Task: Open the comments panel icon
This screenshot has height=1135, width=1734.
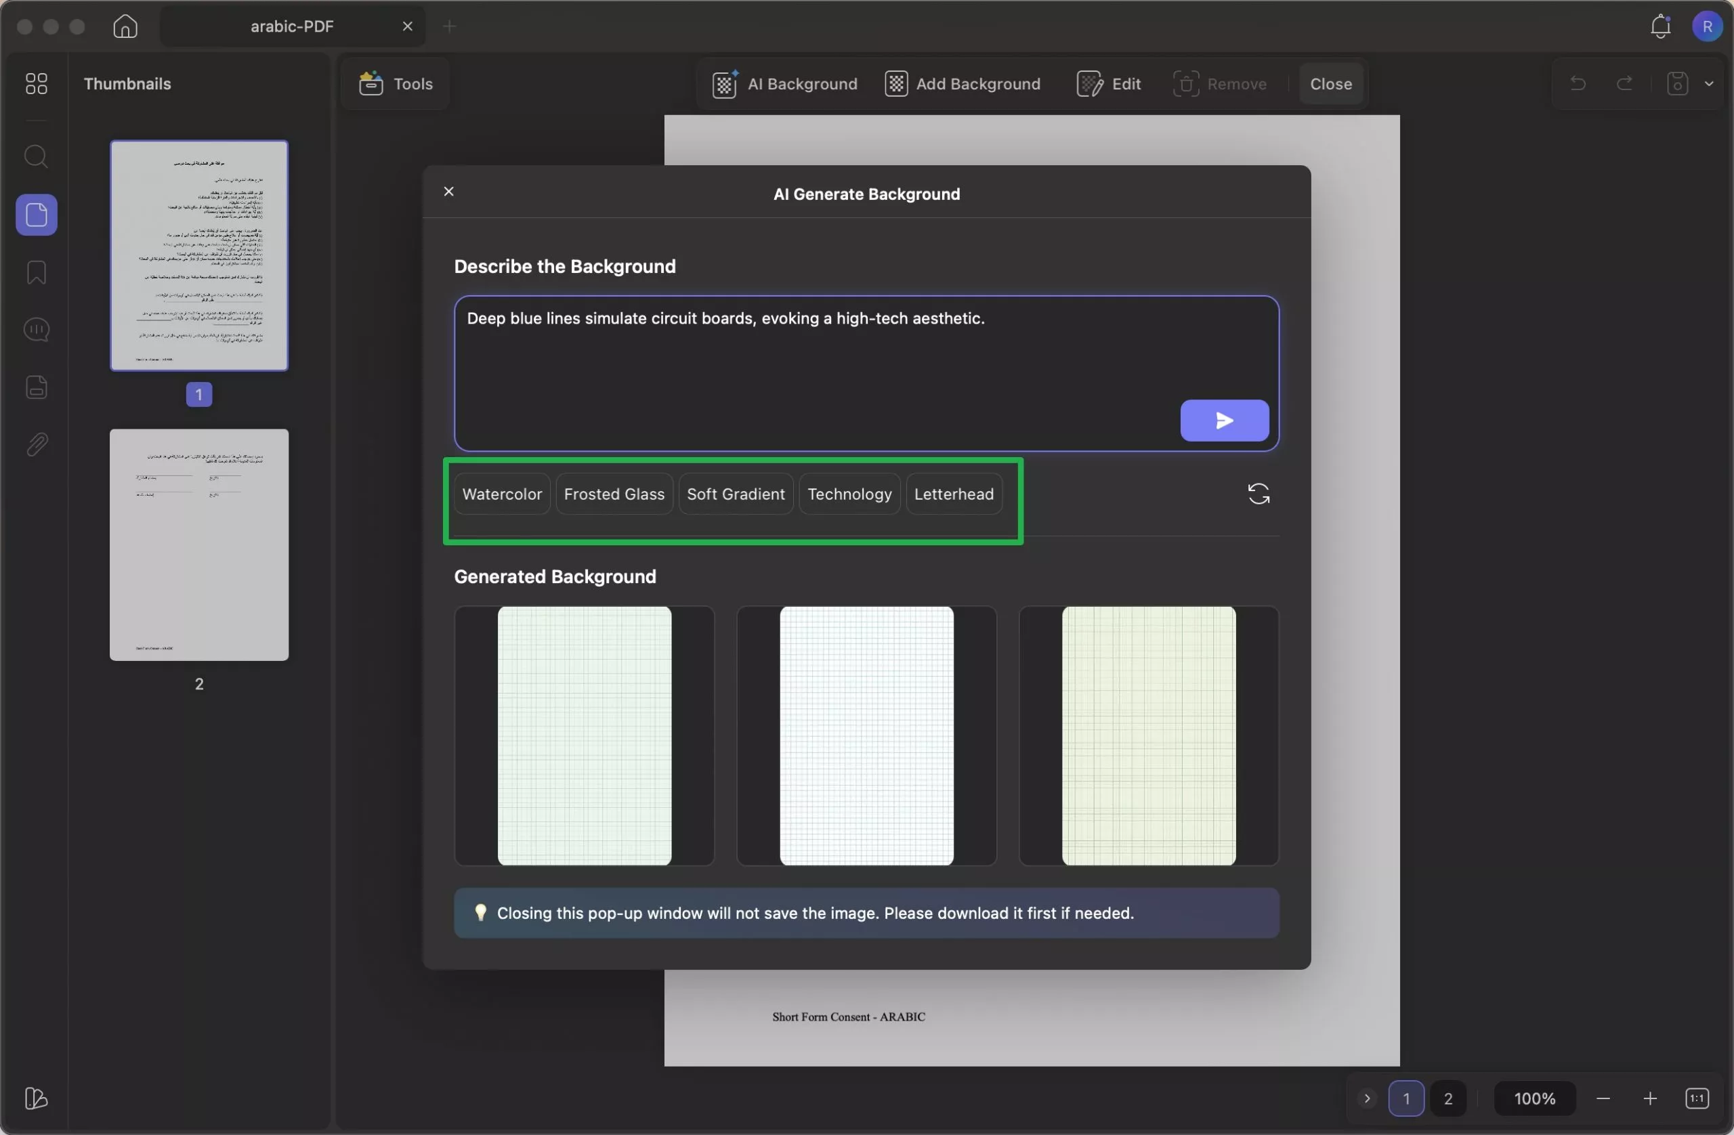Action: (36, 330)
